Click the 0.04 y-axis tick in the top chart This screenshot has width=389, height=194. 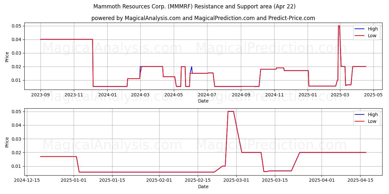click(x=17, y=39)
